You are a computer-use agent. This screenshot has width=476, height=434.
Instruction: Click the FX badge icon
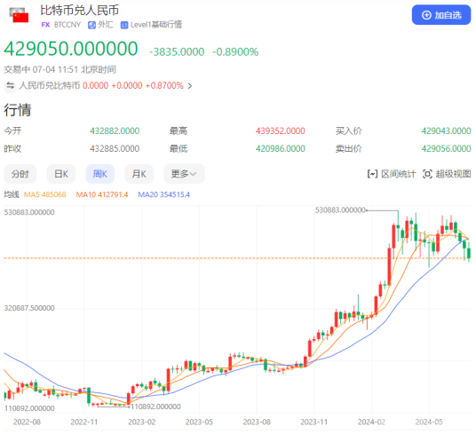tap(45, 25)
